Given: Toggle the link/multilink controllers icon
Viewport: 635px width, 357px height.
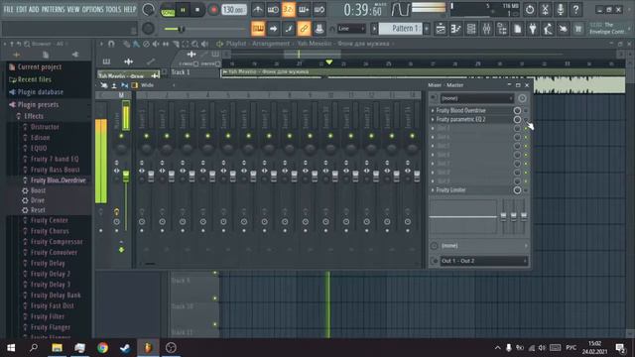Looking at the screenshot, I should 304,29.
